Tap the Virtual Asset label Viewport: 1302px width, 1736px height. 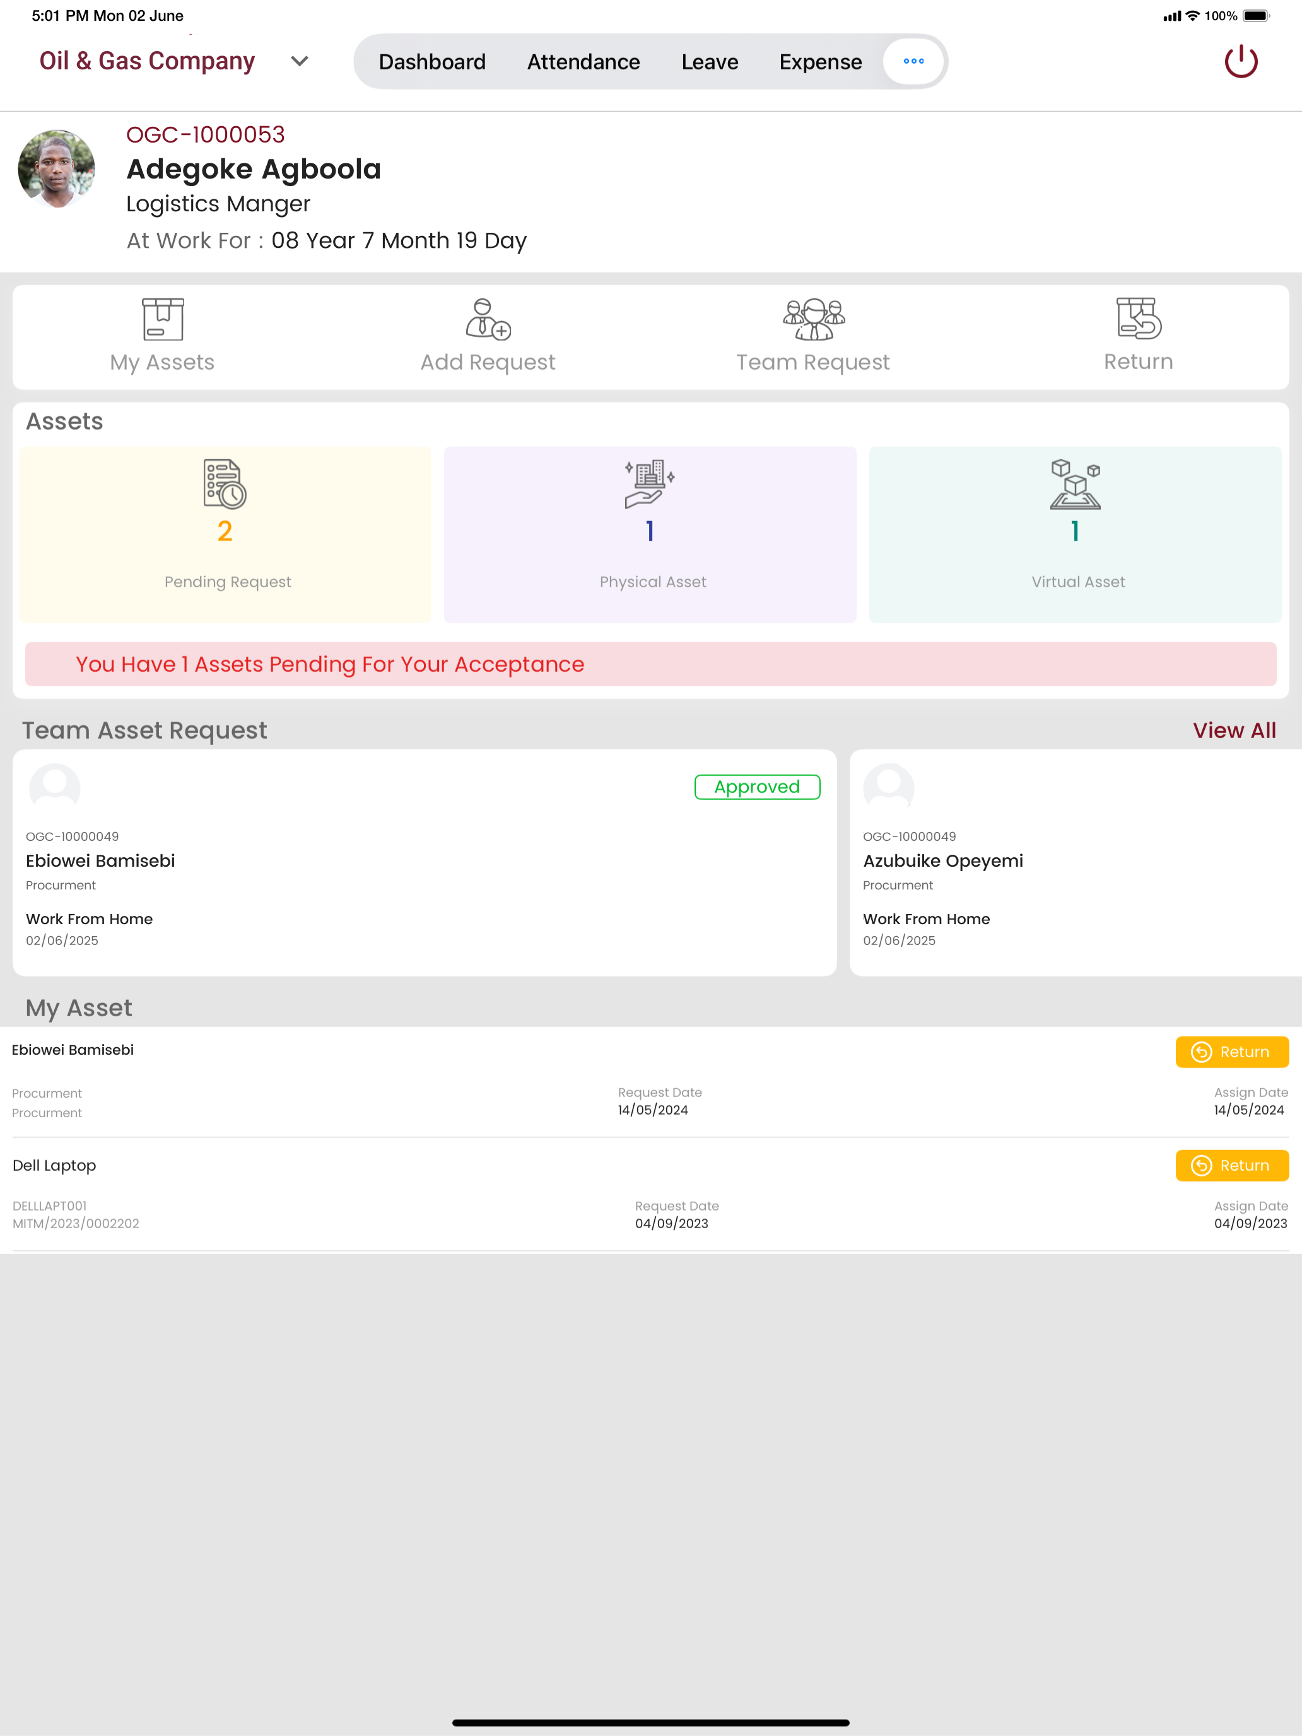point(1078,582)
